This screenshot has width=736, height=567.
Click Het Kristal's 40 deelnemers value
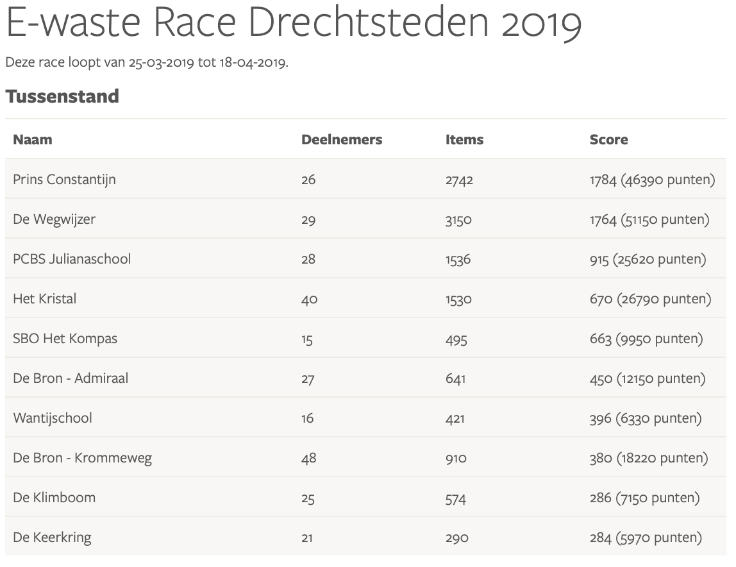tap(309, 299)
